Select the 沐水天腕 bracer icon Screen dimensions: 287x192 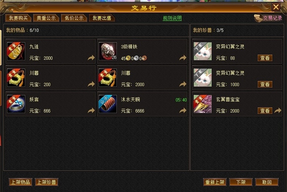108,104
